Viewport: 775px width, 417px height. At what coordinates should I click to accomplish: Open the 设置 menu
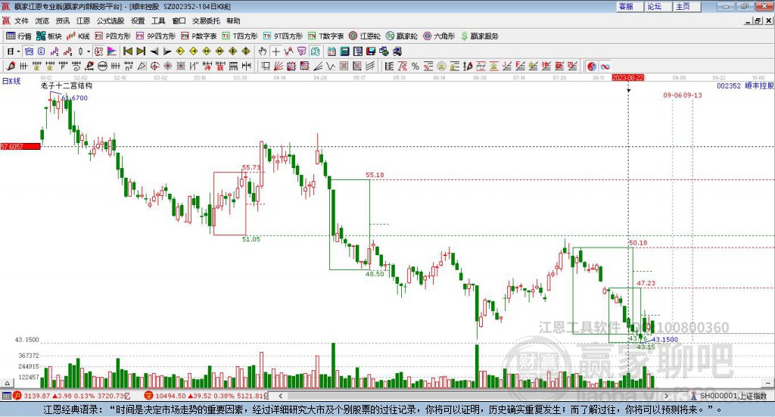click(138, 20)
